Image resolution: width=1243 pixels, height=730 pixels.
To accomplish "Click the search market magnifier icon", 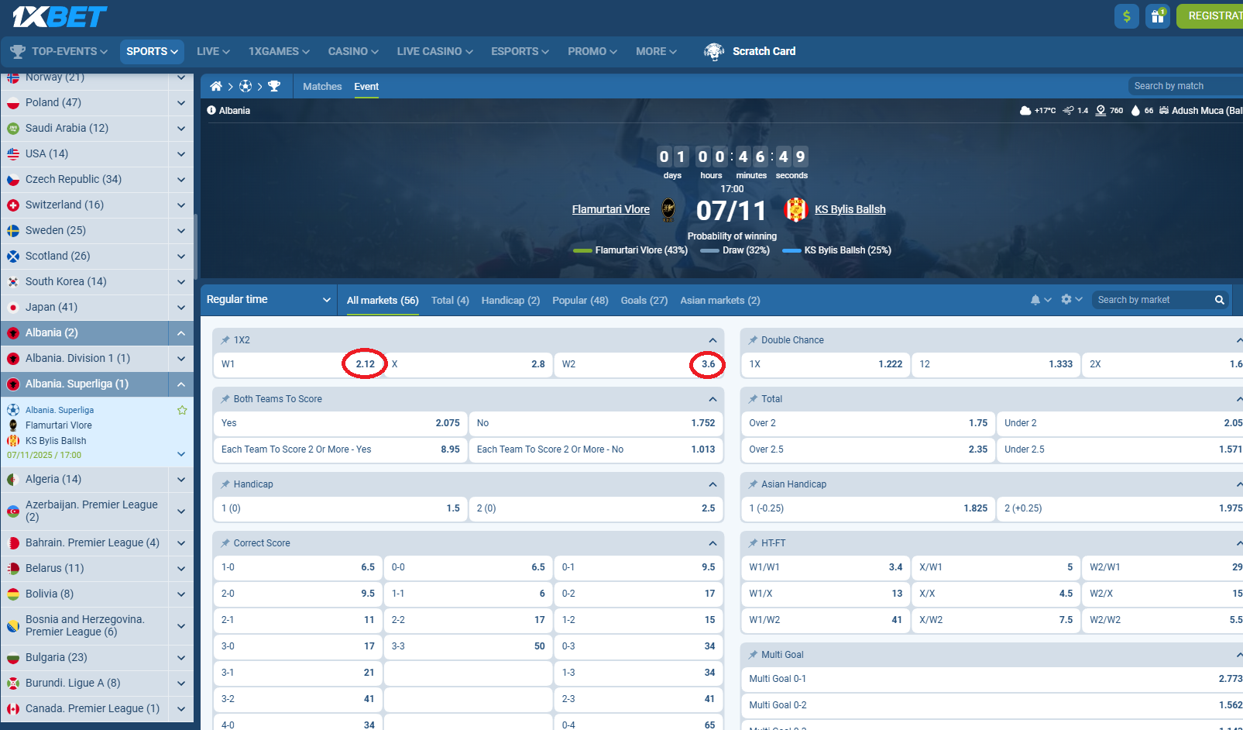I will coord(1219,300).
